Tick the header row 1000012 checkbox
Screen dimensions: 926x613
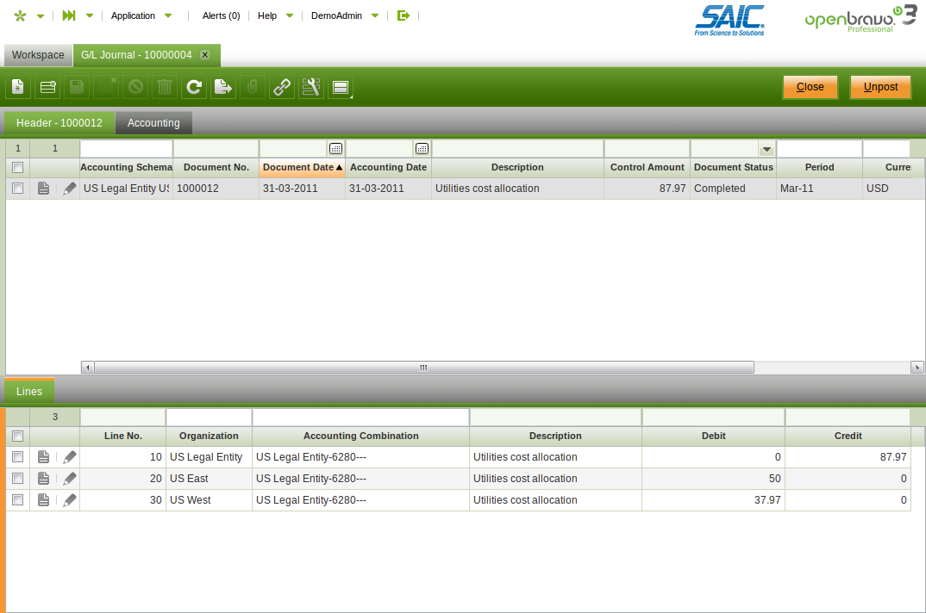click(17, 189)
